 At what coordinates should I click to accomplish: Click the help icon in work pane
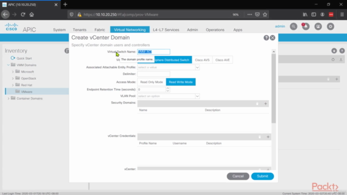(x=342, y=51)
